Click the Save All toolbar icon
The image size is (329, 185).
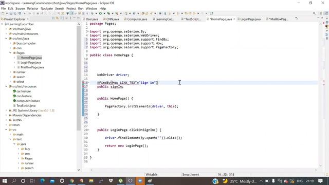[x=15, y=13]
